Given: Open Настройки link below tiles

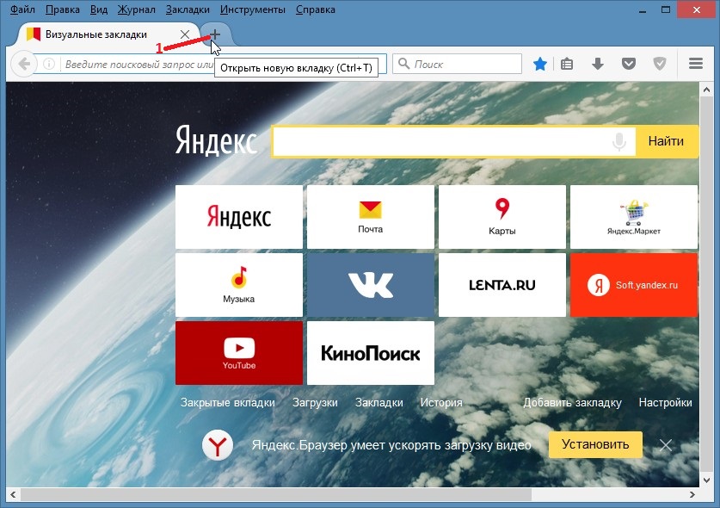Looking at the screenshot, I should tap(665, 403).
